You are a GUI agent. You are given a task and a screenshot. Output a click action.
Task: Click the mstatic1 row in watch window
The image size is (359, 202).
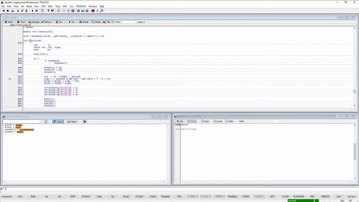point(19,130)
